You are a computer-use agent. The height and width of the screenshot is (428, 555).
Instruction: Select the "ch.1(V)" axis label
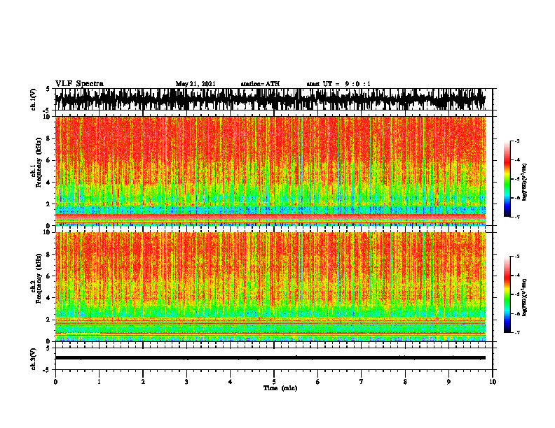pos(34,99)
